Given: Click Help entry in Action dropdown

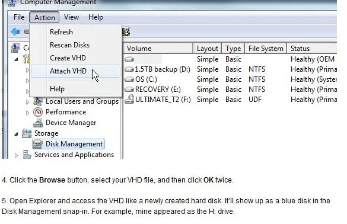Looking at the screenshot, I should point(57,89).
